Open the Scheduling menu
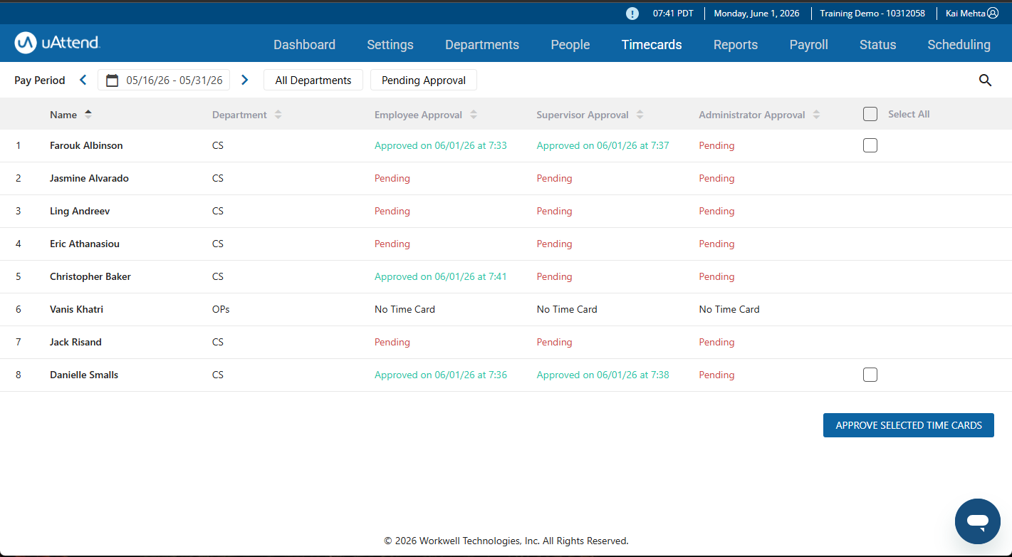Viewport: 1012px width, 557px height. [x=959, y=45]
